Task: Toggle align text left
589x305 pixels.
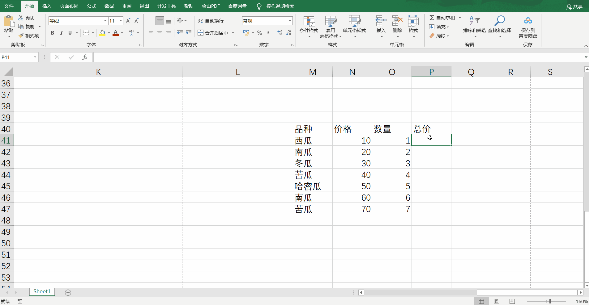Action: (151, 33)
